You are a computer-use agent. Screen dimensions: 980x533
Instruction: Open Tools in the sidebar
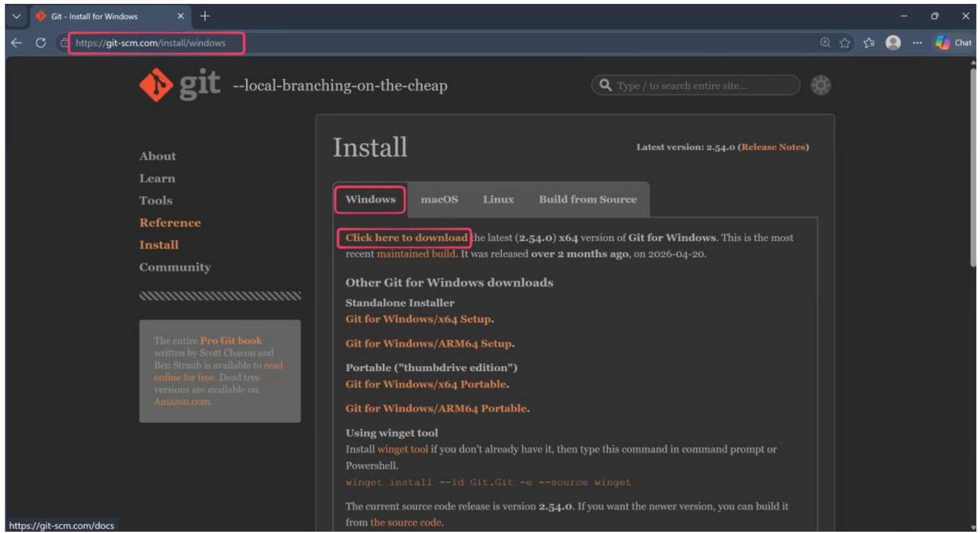pos(155,201)
